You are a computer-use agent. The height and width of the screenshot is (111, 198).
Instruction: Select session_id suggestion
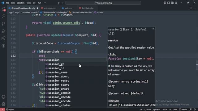coord(76,68)
